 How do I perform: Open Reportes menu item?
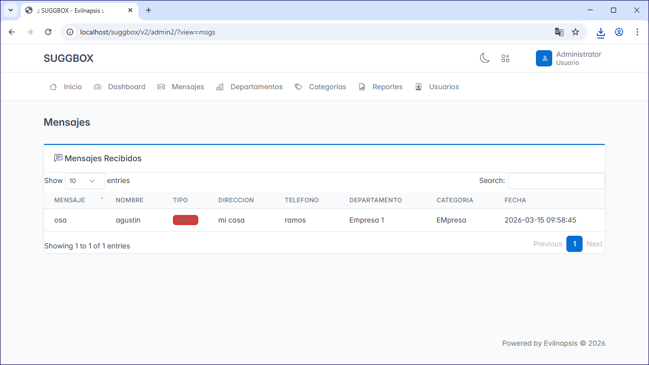[x=381, y=87]
